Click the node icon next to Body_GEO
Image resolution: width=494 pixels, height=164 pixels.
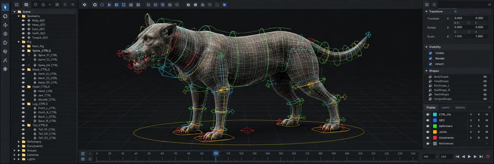[x=29, y=20]
